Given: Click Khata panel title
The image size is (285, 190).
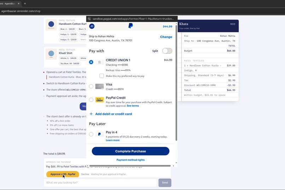Looking at the screenshot, I should (184, 24).
